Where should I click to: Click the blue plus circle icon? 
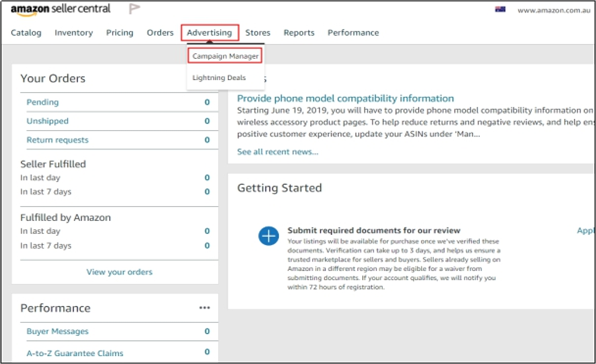coord(268,236)
